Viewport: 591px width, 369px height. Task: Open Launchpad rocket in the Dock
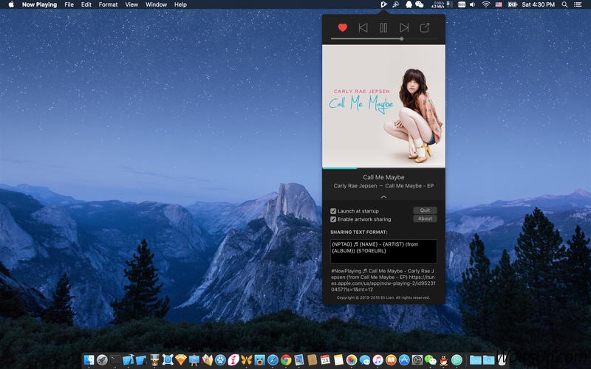102,360
